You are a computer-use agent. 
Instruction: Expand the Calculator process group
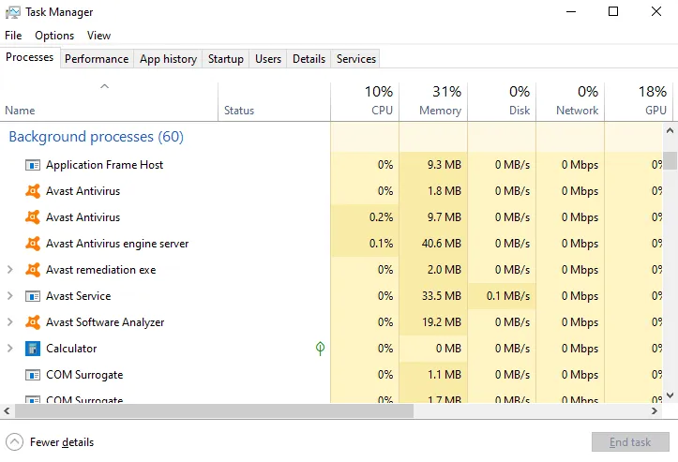coord(10,349)
